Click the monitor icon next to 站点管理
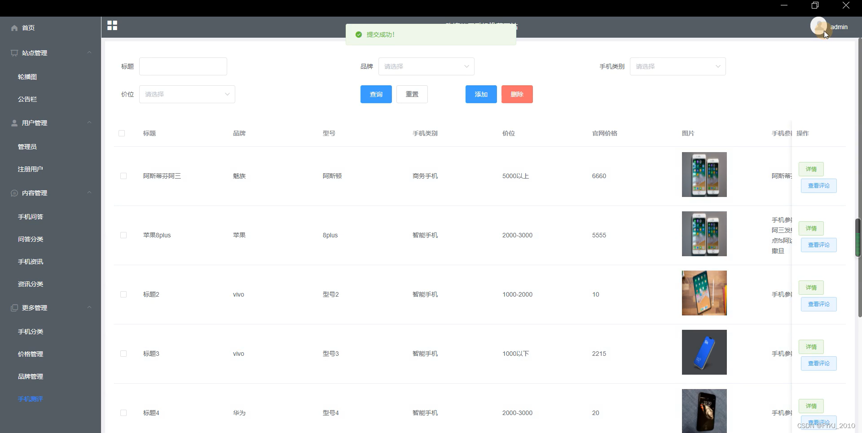Screen dimensions: 862x433 point(14,53)
